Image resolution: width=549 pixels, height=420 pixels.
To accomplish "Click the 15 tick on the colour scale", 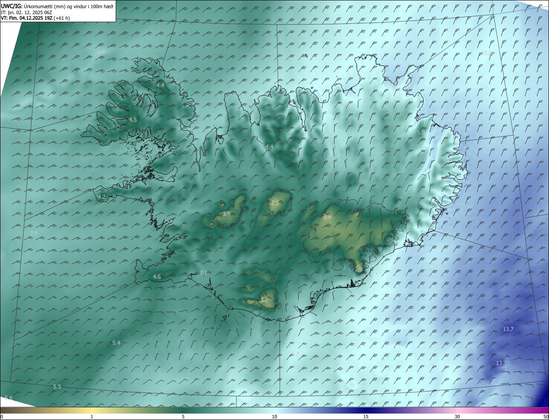I will (366, 417).
